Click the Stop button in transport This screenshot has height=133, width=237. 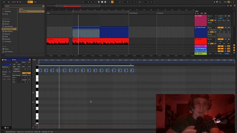coord(102,2)
